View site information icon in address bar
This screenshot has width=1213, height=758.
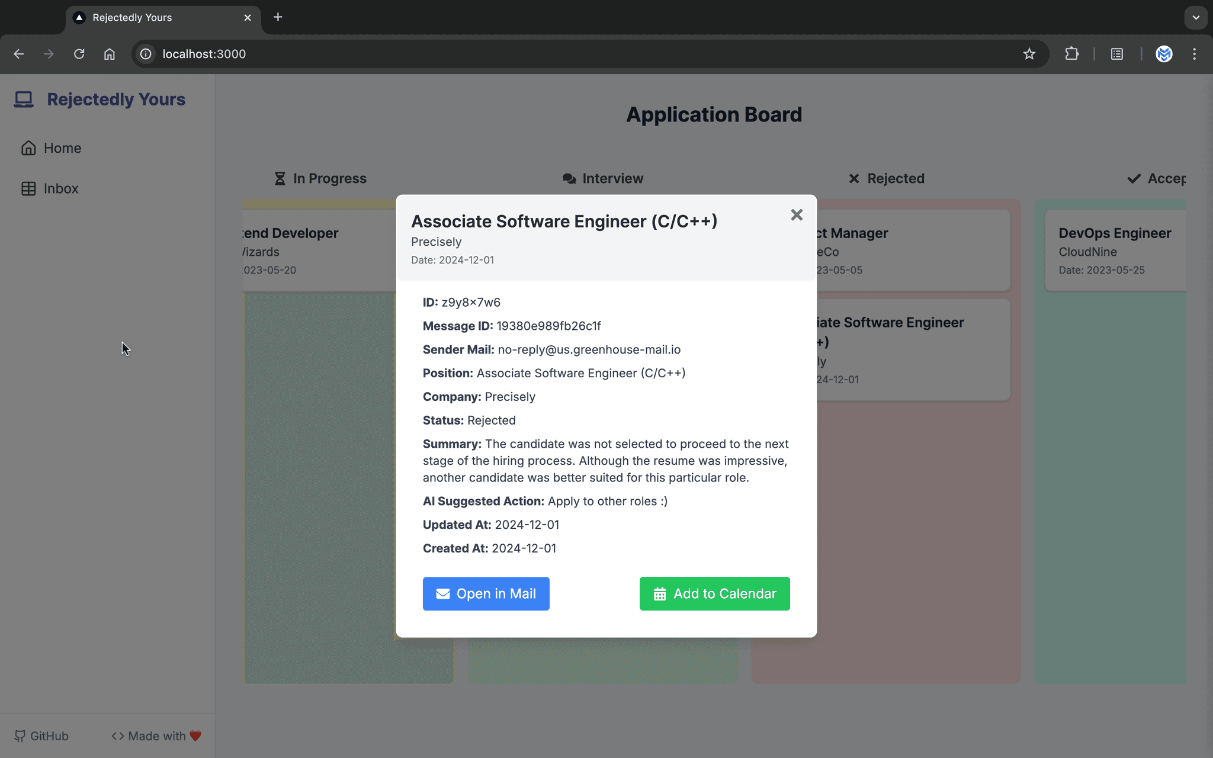click(146, 54)
